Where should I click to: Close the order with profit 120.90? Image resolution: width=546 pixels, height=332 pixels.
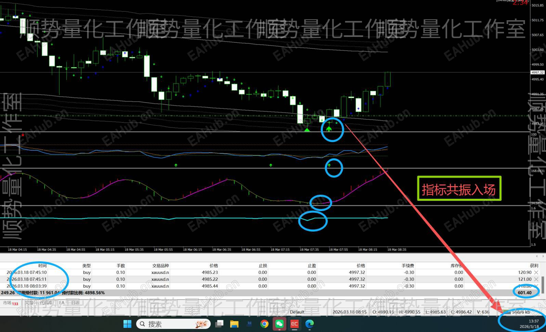536,273
